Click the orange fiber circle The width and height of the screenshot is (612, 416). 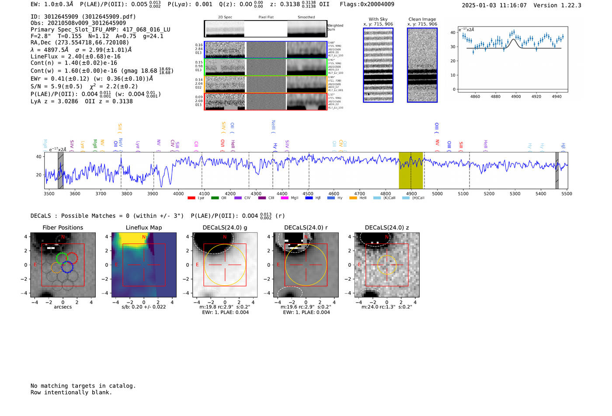click(x=56, y=268)
